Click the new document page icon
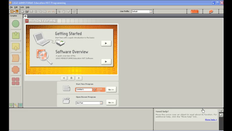 [x=66, y=88]
